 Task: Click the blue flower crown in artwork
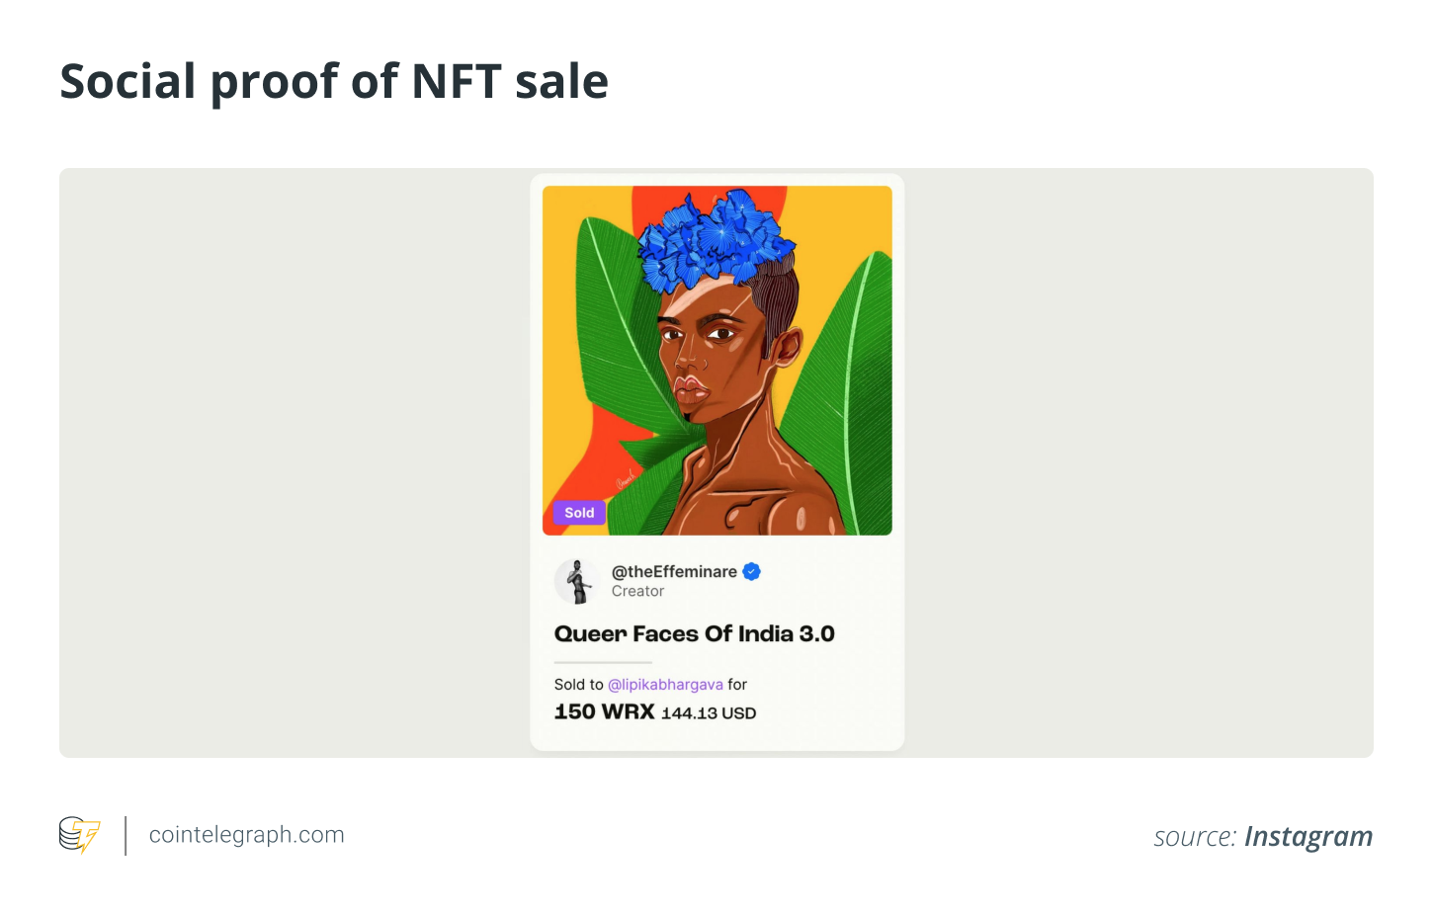tap(716, 237)
